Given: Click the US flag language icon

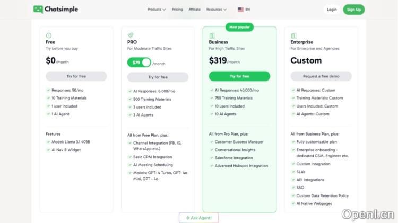Looking at the screenshot, I should (240, 10).
